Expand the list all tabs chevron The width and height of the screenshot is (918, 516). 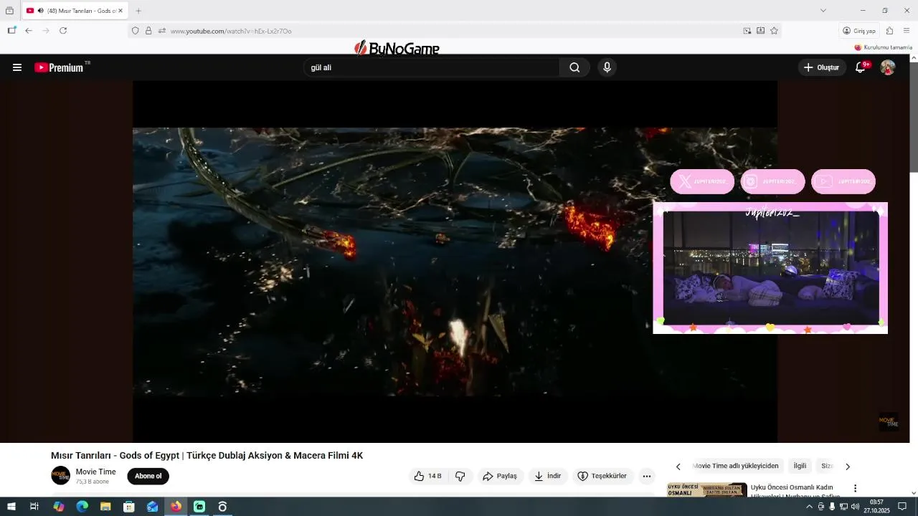(x=823, y=10)
